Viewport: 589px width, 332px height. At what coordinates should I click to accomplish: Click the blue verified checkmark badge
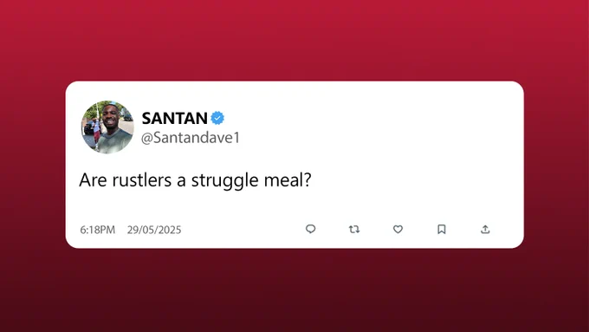click(x=217, y=118)
